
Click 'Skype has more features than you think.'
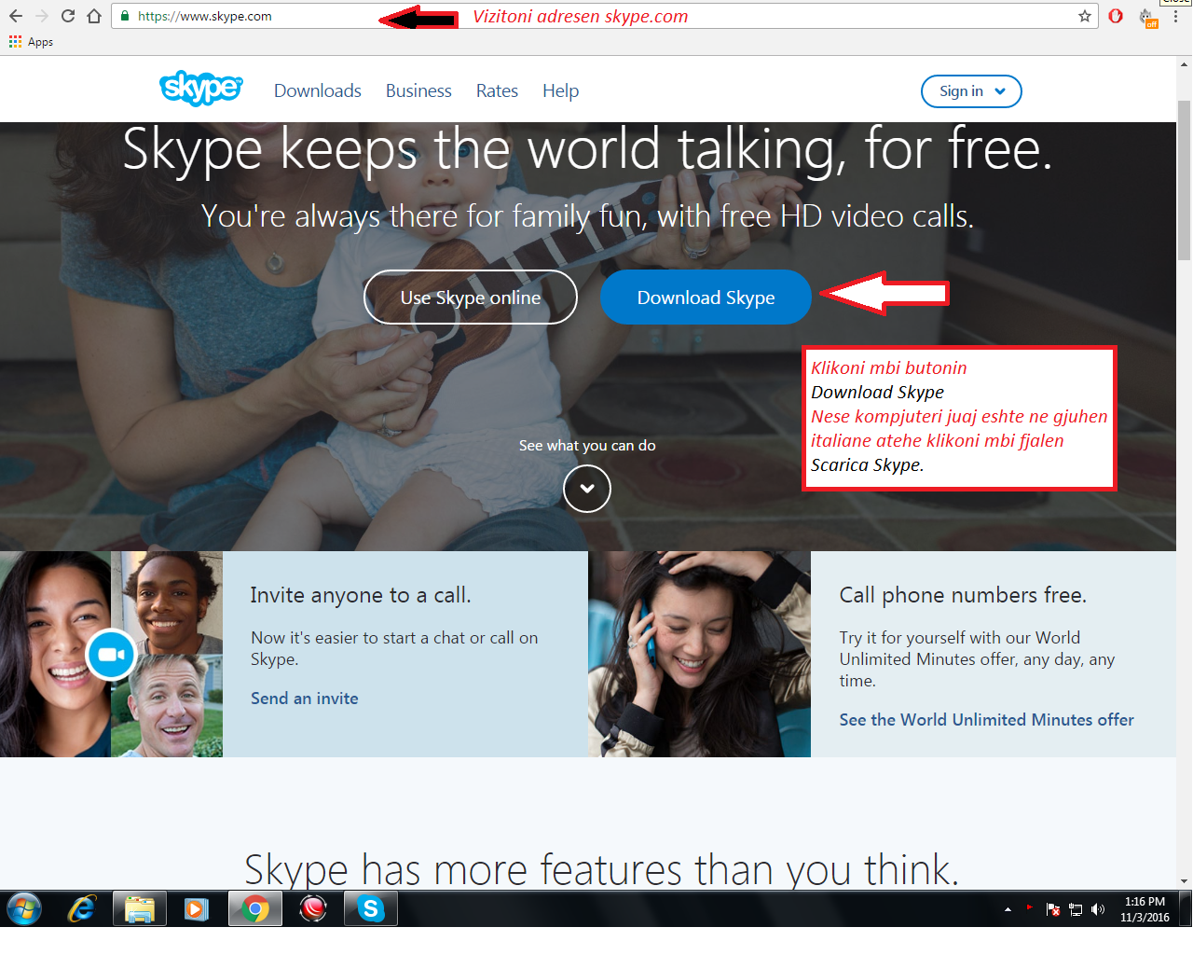(601, 869)
